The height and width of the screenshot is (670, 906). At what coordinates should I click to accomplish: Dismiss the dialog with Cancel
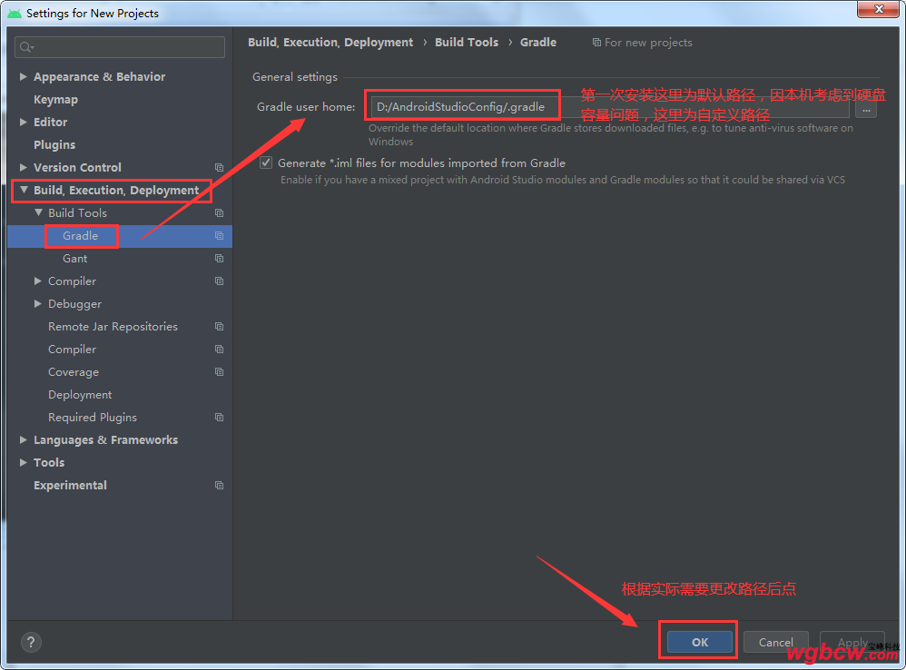click(775, 642)
